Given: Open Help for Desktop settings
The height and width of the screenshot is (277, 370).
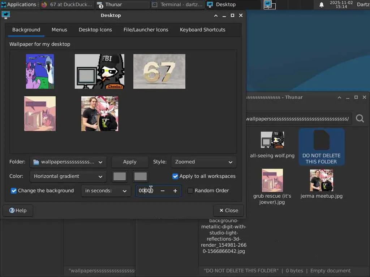Looking at the screenshot, I should (18, 210).
